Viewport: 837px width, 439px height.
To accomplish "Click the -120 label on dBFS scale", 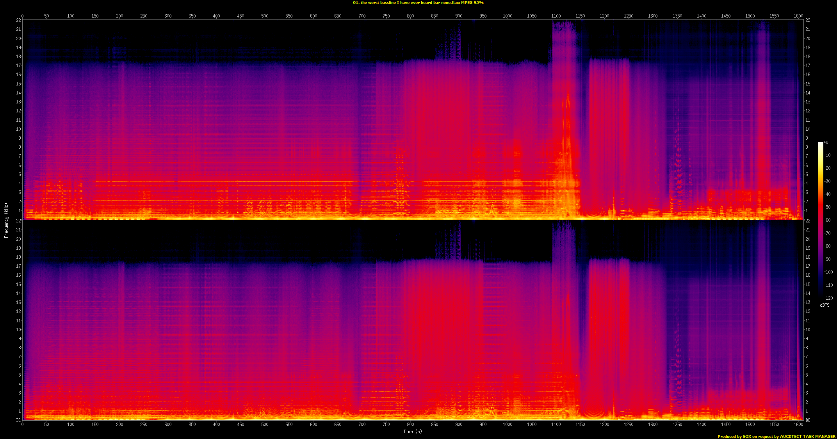I will [828, 298].
